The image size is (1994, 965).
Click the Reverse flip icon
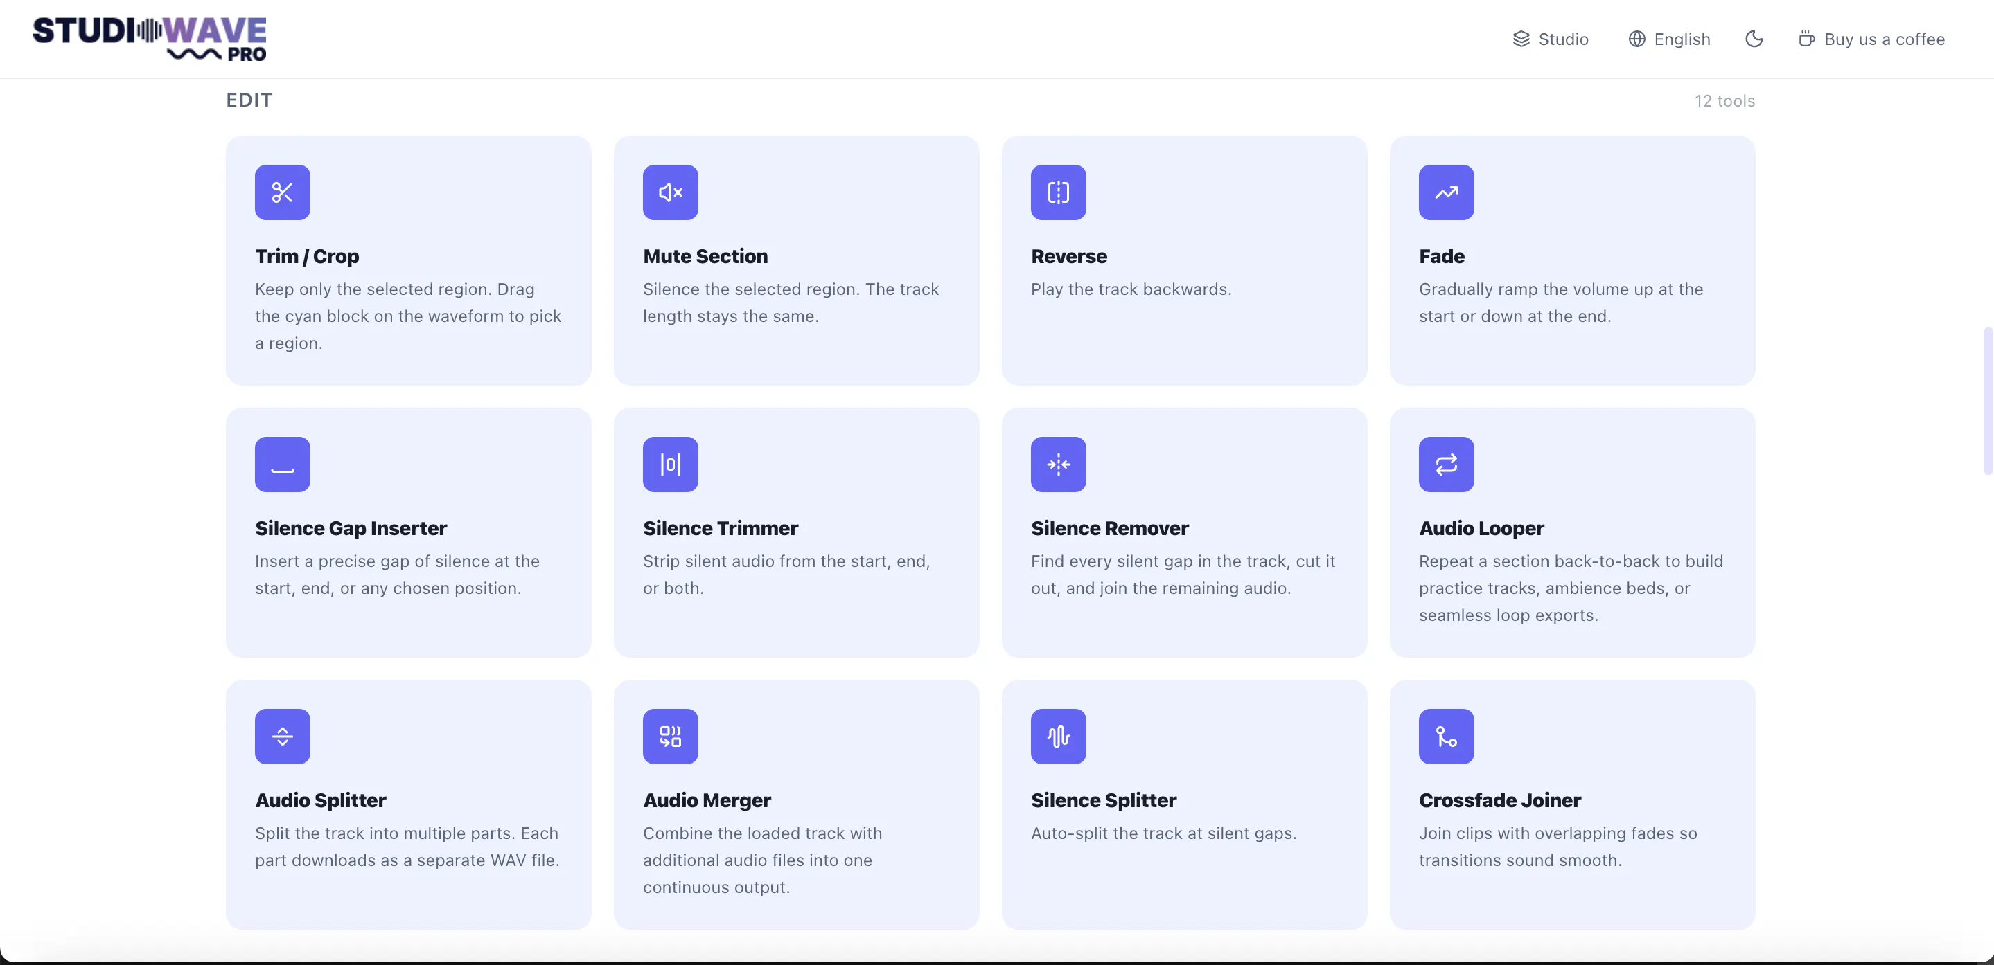pyautogui.click(x=1058, y=192)
